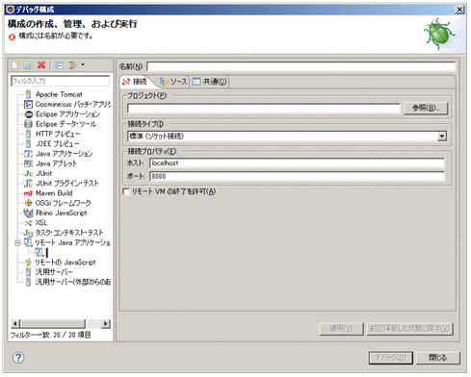This screenshot has width=471, height=377.
Task: Toggle リモート VM の終了を許可 checkbox
Action: tap(126, 191)
